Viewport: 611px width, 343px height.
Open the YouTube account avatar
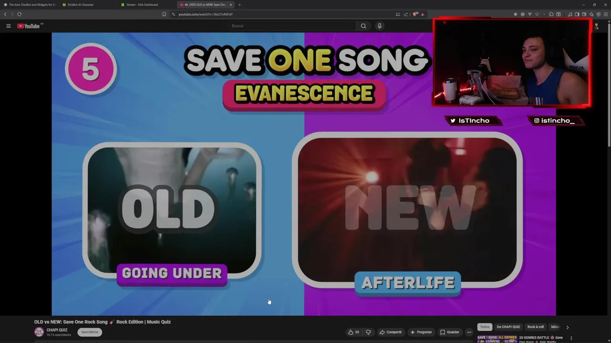point(596,26)
